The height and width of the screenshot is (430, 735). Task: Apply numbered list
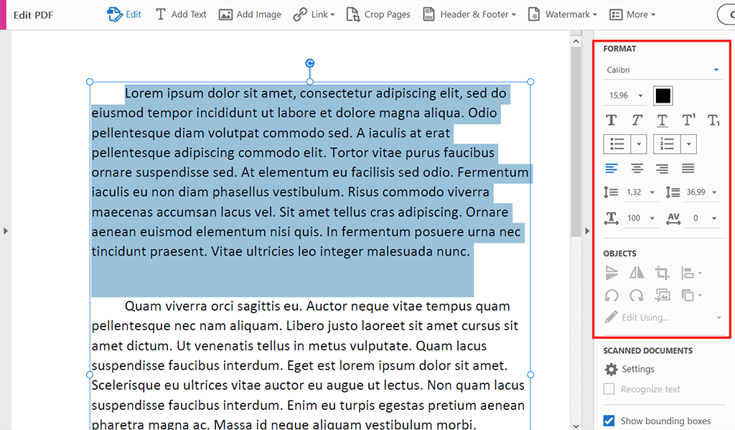(x=667, y=144)
